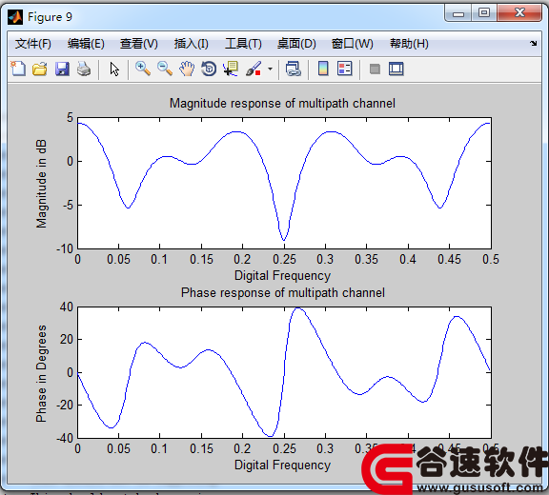Open the 帮助(H) menu
Screen dimensions: 549x495
coord(409,44)
